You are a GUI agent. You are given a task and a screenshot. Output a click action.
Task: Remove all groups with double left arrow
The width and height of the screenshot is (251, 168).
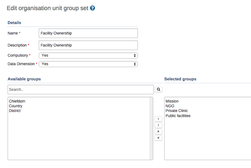pyautogui.click(x=158, y=138)
